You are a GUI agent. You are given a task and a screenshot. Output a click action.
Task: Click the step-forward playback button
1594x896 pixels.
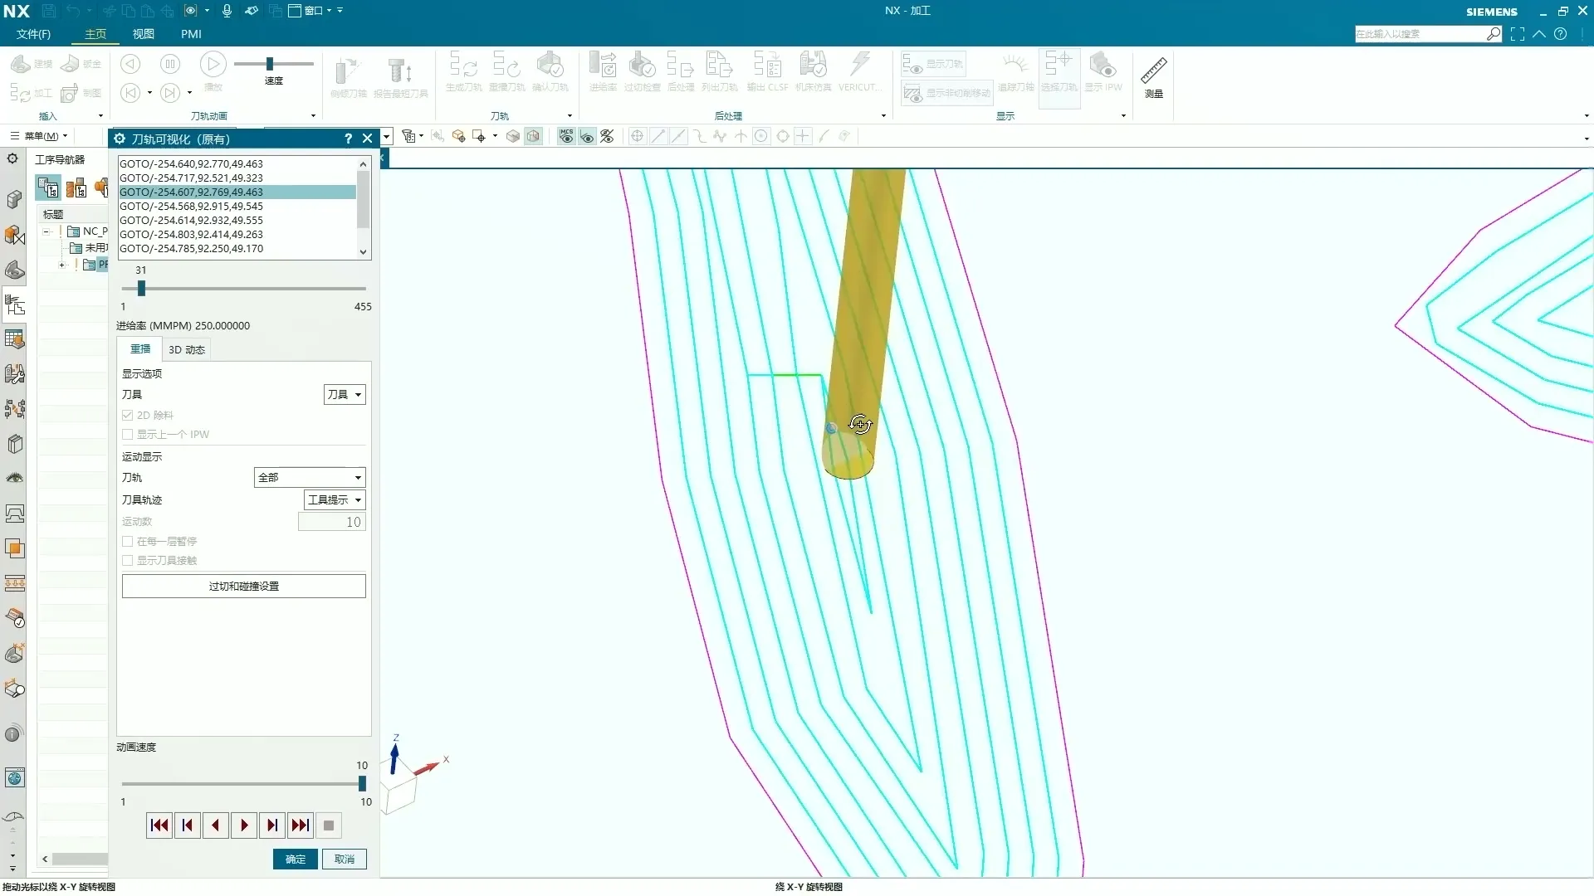[x=272, y=825]
